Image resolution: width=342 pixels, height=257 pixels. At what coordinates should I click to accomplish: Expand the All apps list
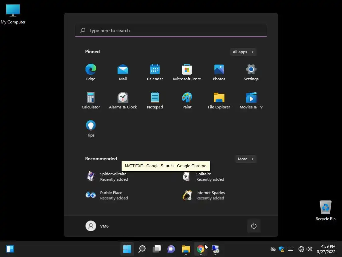pos(243,52)
